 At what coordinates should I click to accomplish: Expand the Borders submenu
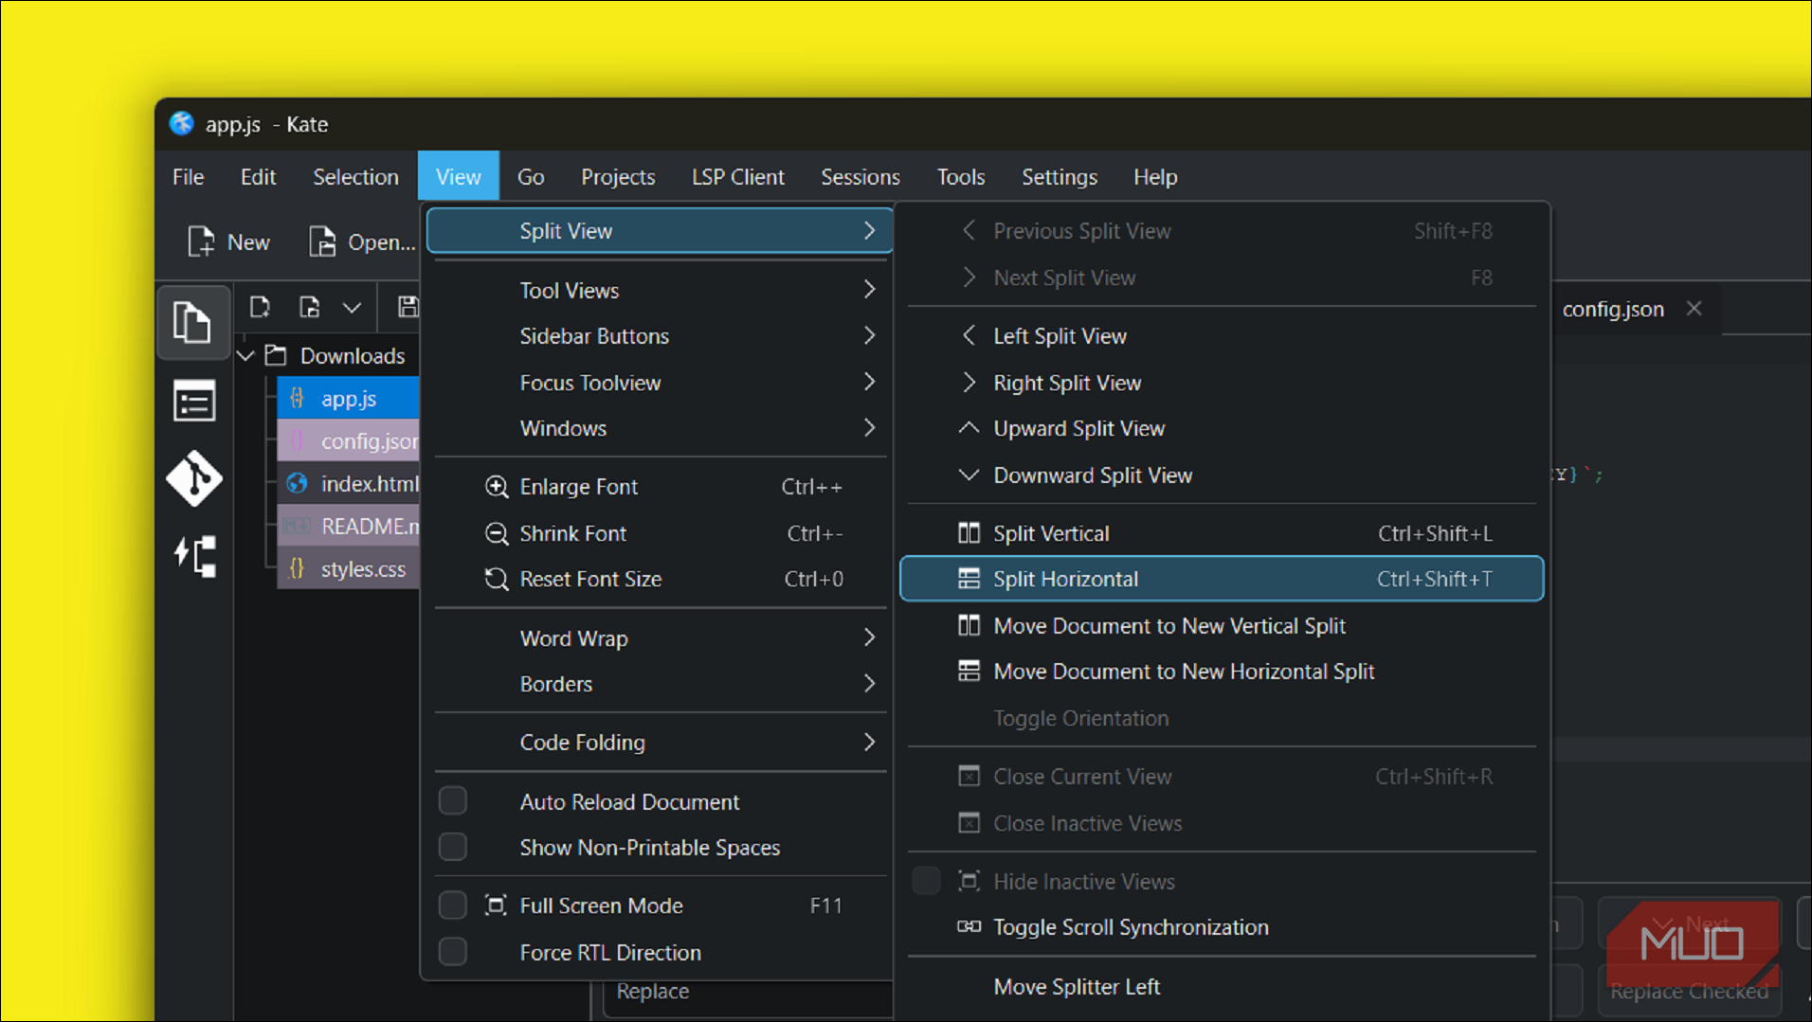(660, 684)
